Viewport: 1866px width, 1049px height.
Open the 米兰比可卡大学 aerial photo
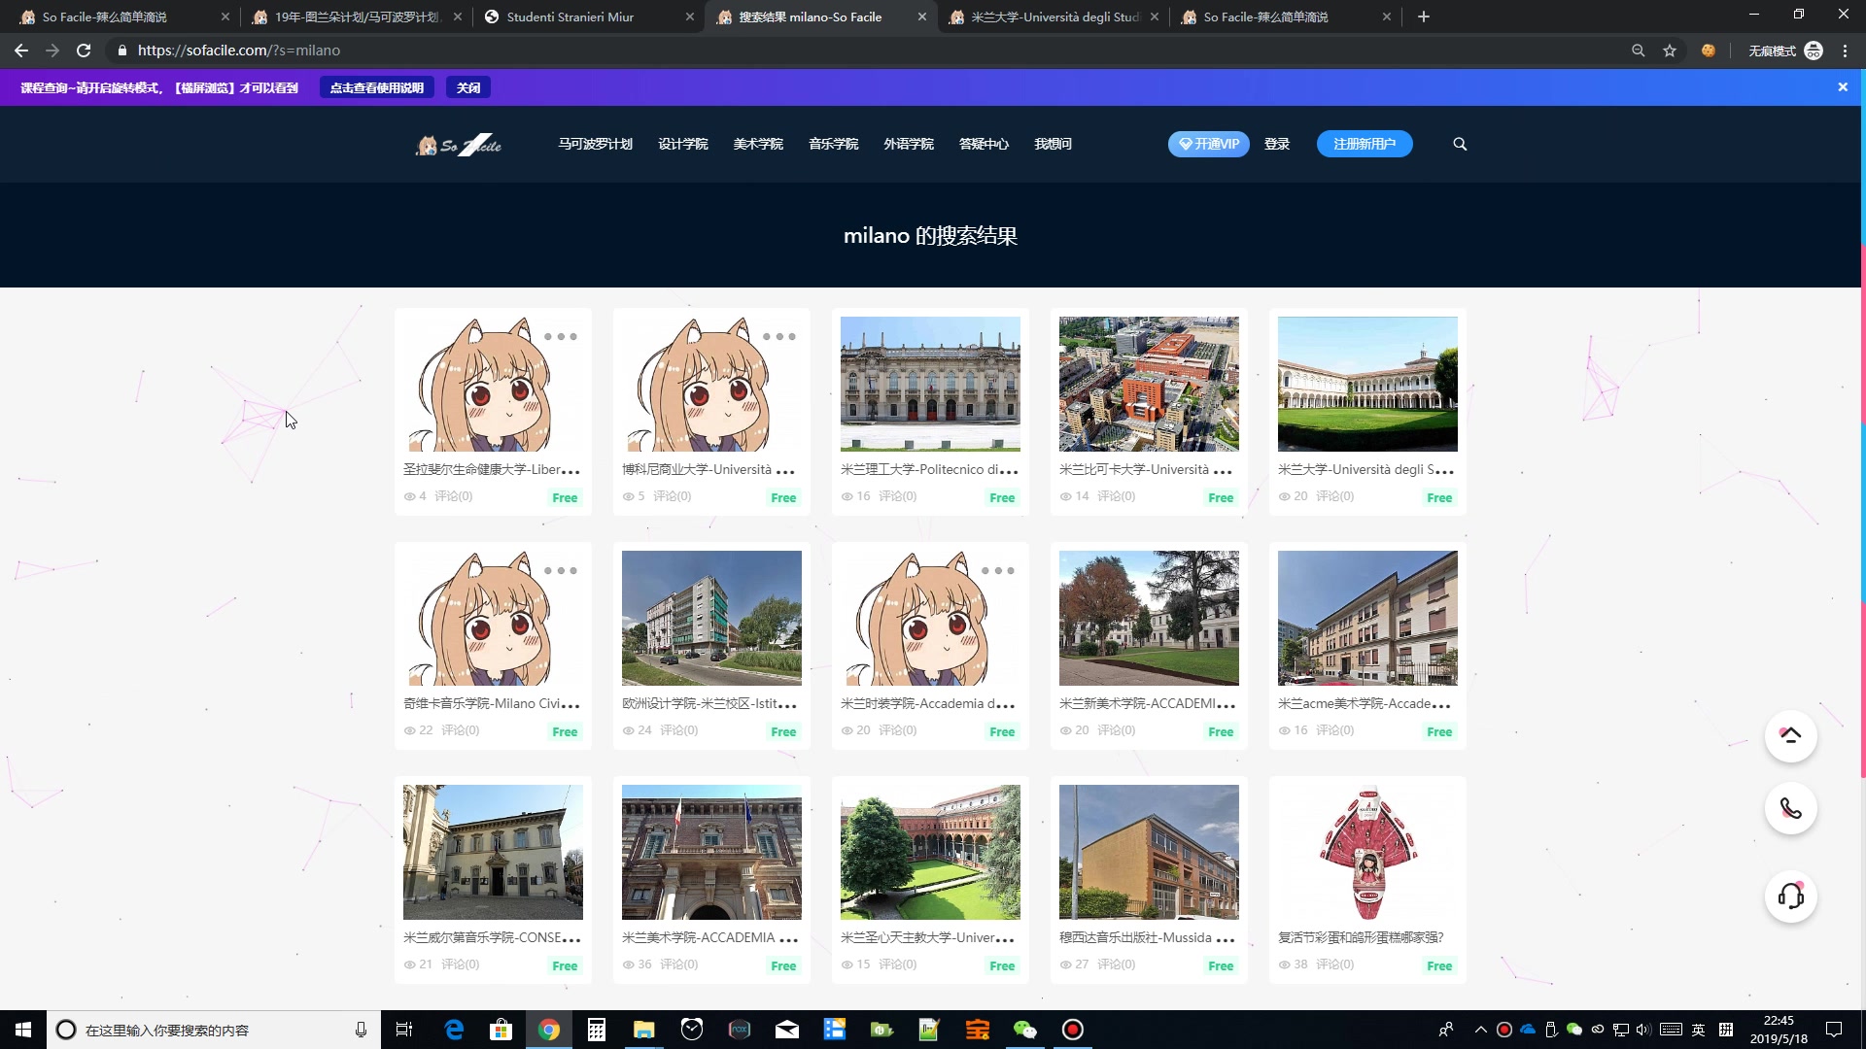pyautogui.click(x=1149, y=384)
